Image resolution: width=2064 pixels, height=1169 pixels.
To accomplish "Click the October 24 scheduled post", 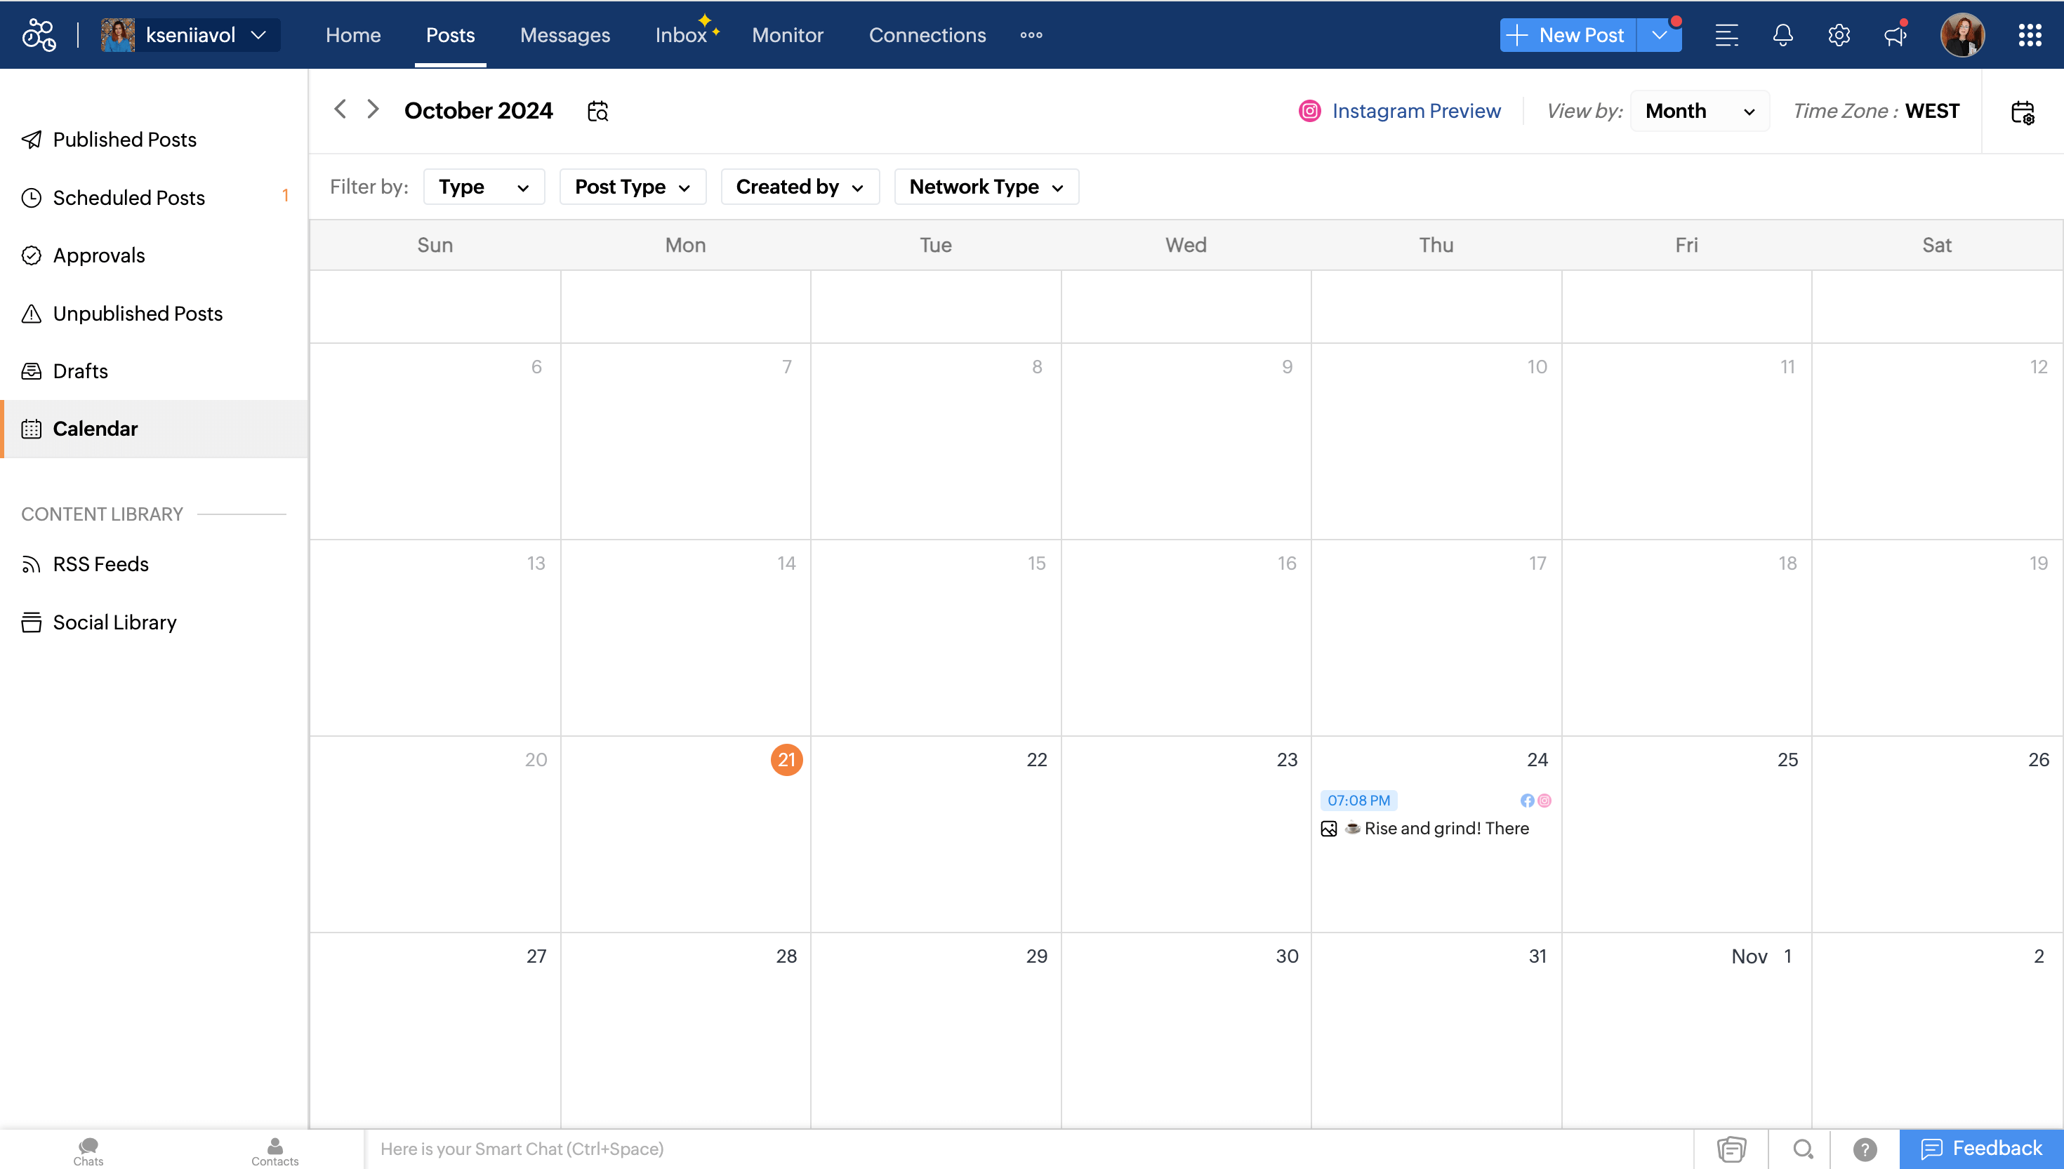I will [x=1434, y=815].
